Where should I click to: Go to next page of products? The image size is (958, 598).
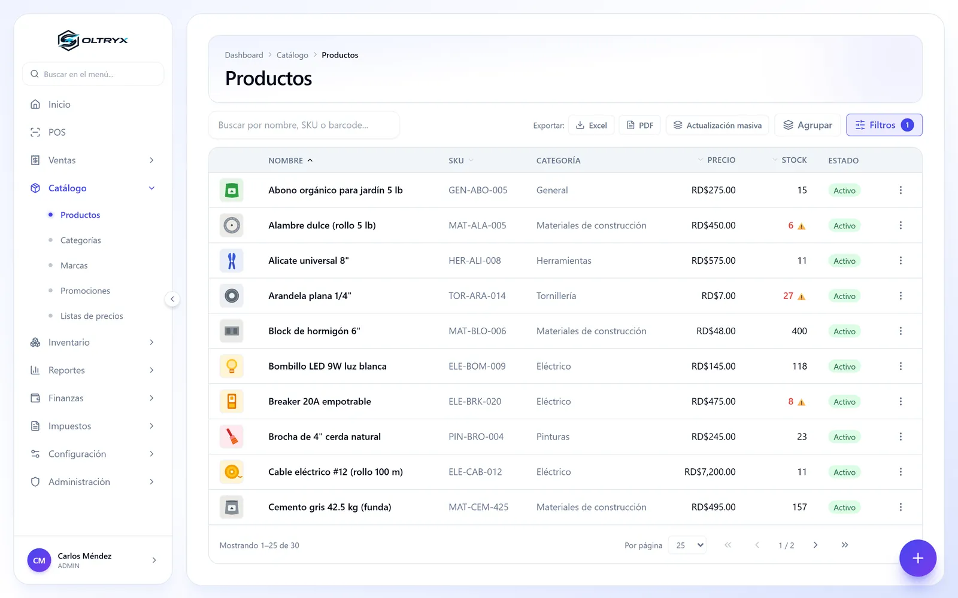pos(815,545)
